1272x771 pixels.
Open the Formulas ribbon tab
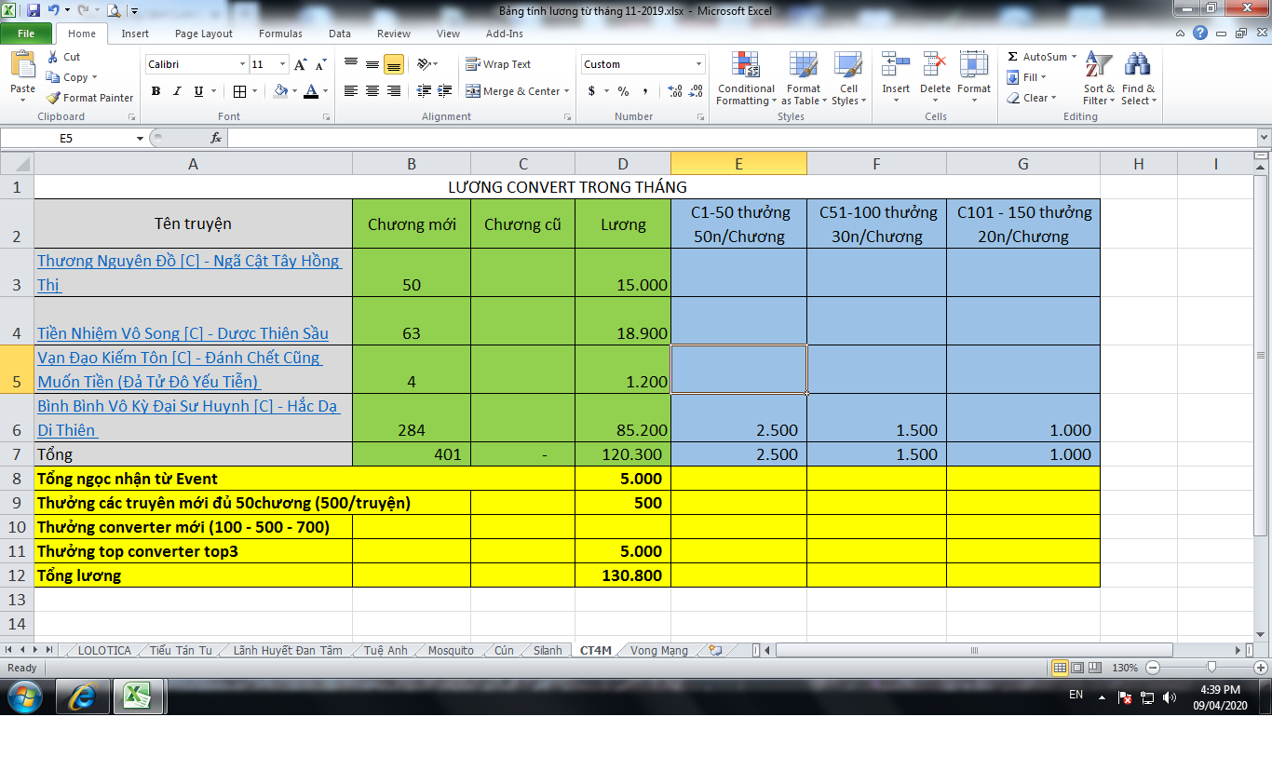pyautogui.click(x=280, y=34)
